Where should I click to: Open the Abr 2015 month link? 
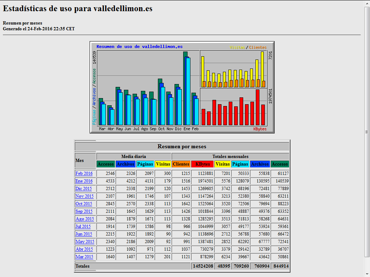click(x=84, y=249)
